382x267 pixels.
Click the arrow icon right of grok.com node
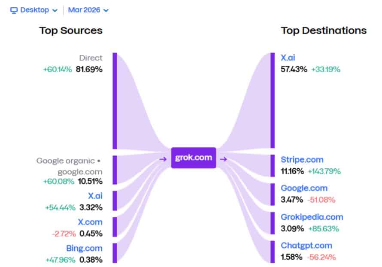[223, 158]
